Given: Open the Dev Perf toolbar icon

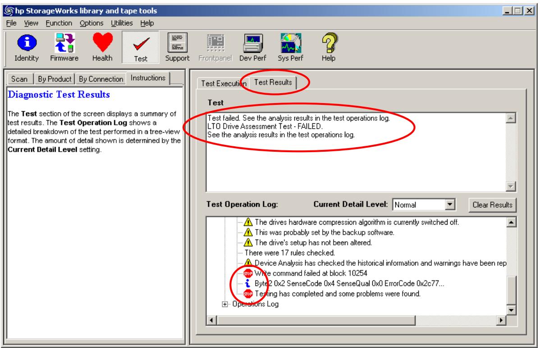Looking at the screenshot, I should 253,48.
